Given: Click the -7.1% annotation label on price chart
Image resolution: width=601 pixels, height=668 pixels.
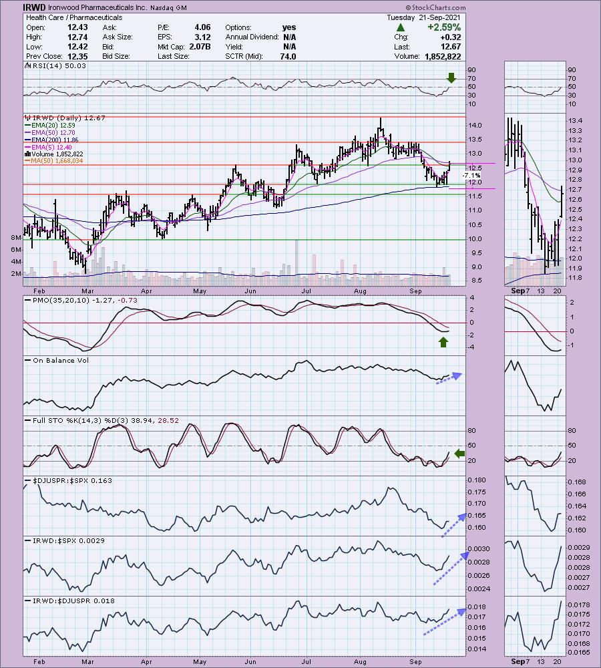Looking at the screenshot, I should pyautogui.click(x=471, y=176).
